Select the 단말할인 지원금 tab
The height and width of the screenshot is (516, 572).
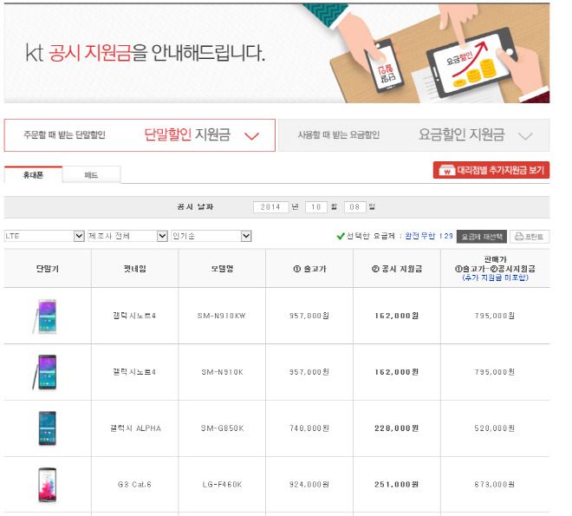(x=140, y=135)
